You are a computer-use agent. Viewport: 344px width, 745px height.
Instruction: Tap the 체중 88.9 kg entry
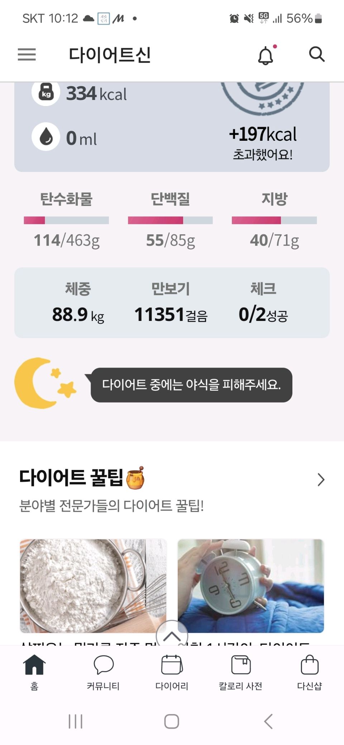tap(78, 303)
